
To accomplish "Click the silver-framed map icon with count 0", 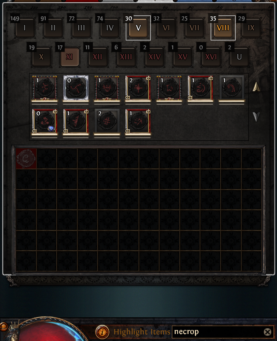I will (x=76, y=88).
